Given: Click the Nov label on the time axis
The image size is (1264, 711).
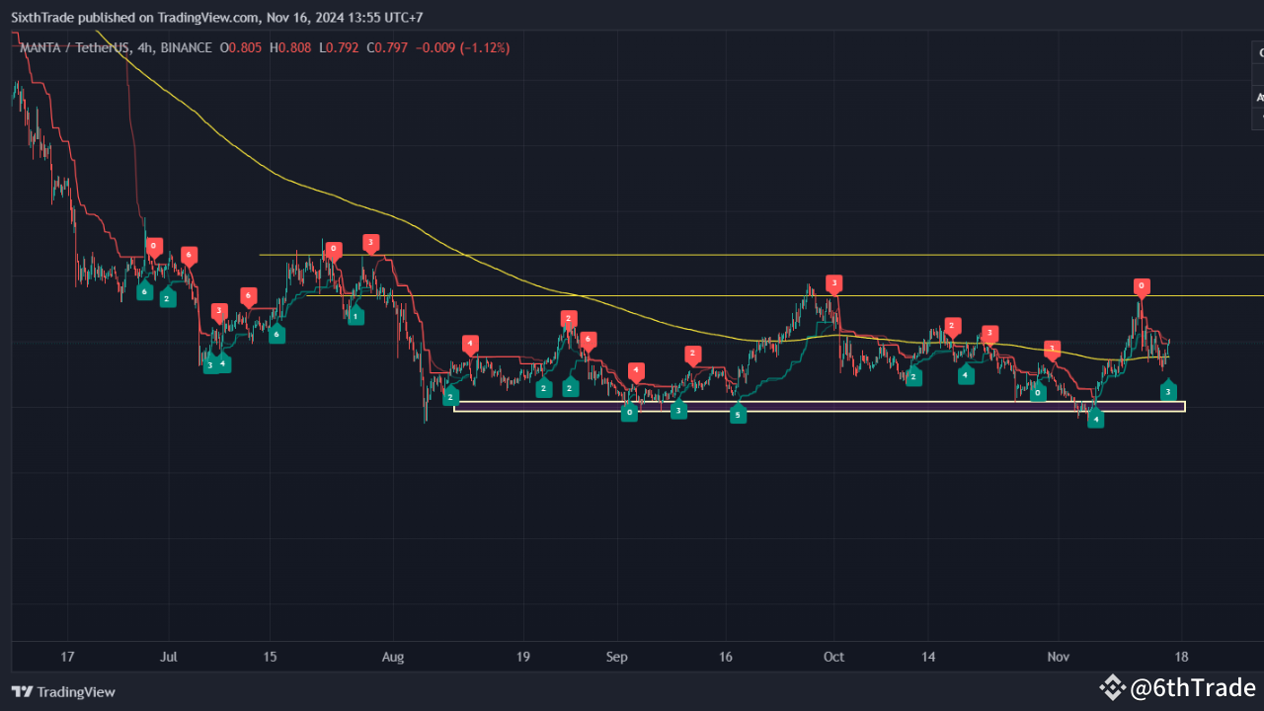Looking at the screenshot, I should [x=1058, y=657].
